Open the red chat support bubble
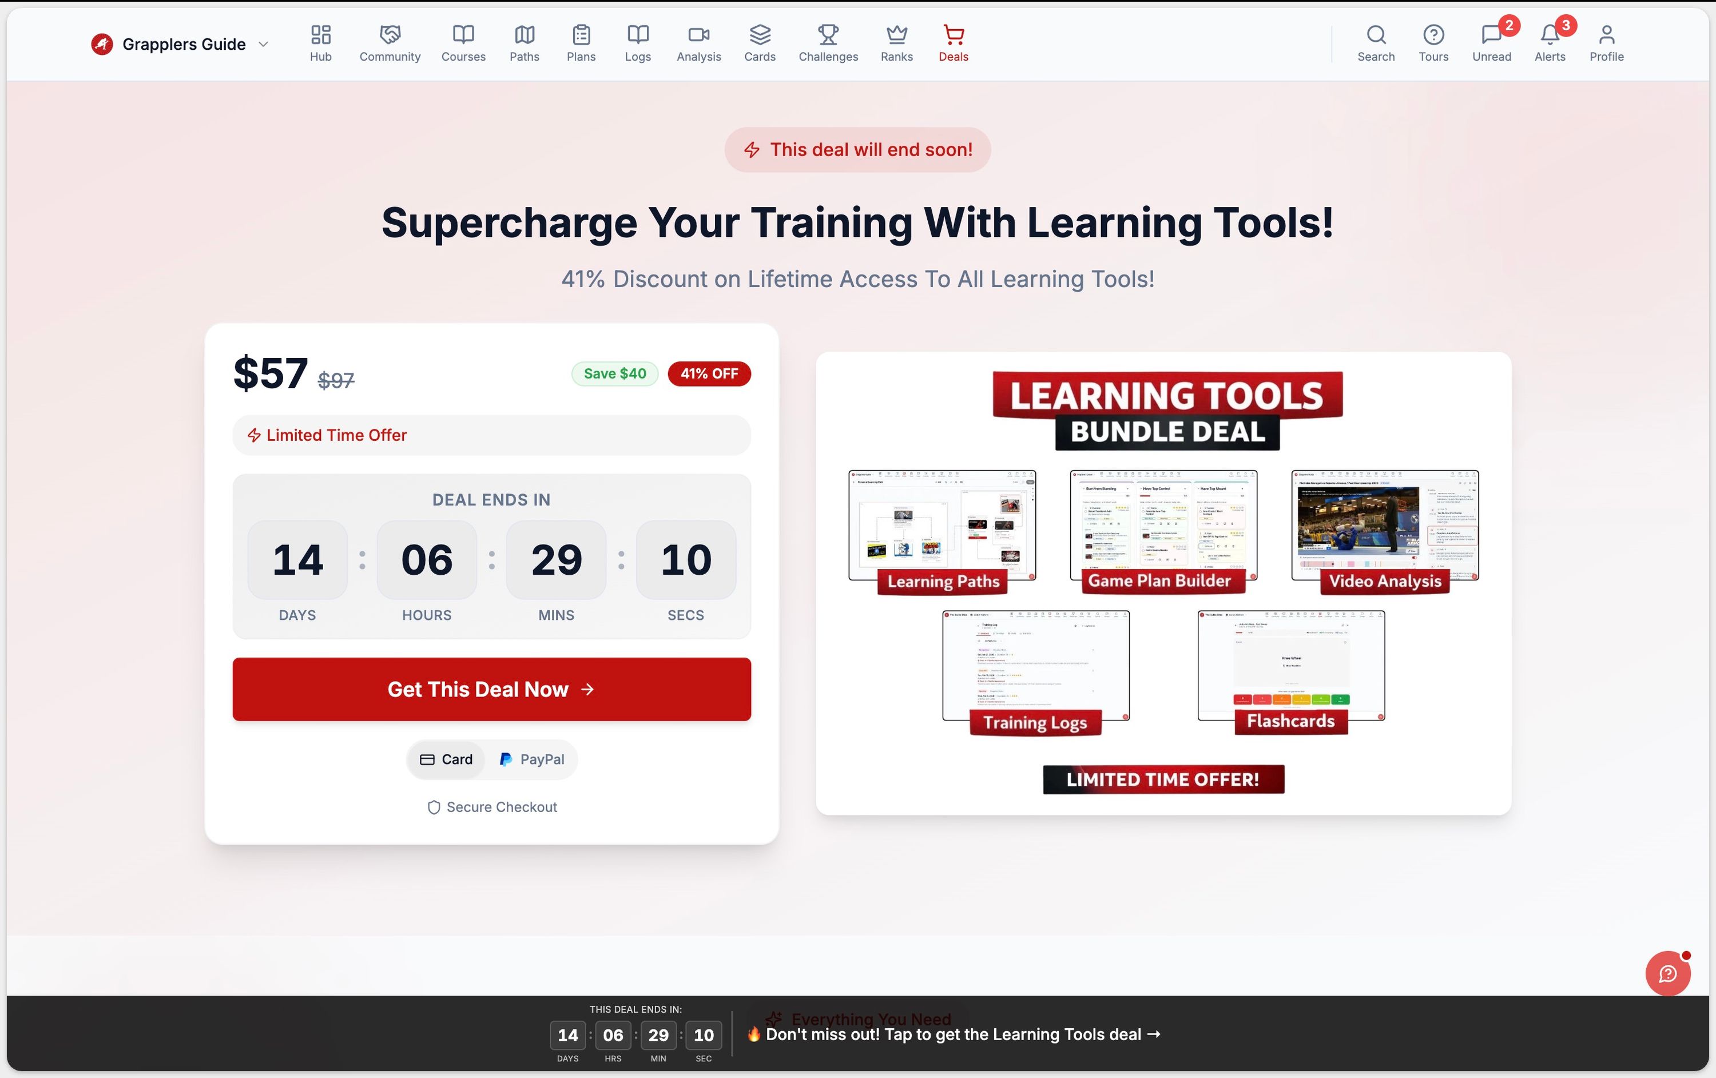The width and height of the screenshot is (1716, 1078). (1667, 973)
